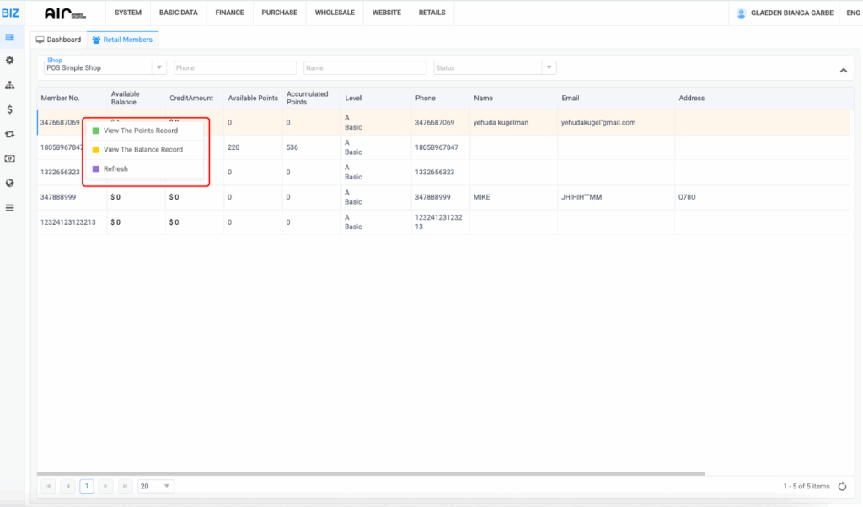Click the user avatar icon in header

click(x=741, y=13)
